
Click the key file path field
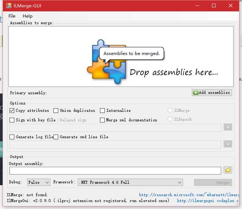tap(115, 128)
